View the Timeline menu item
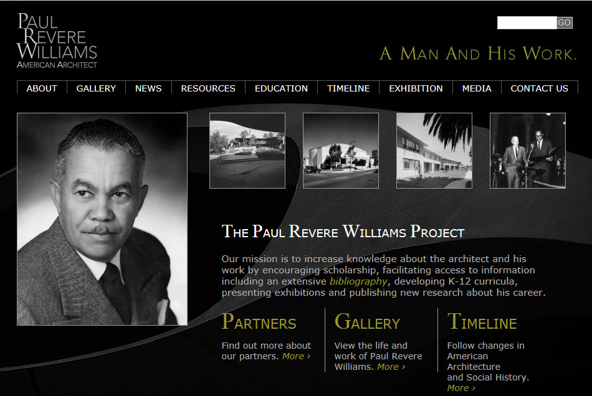 pyautogui.click(x=348, y=88)
